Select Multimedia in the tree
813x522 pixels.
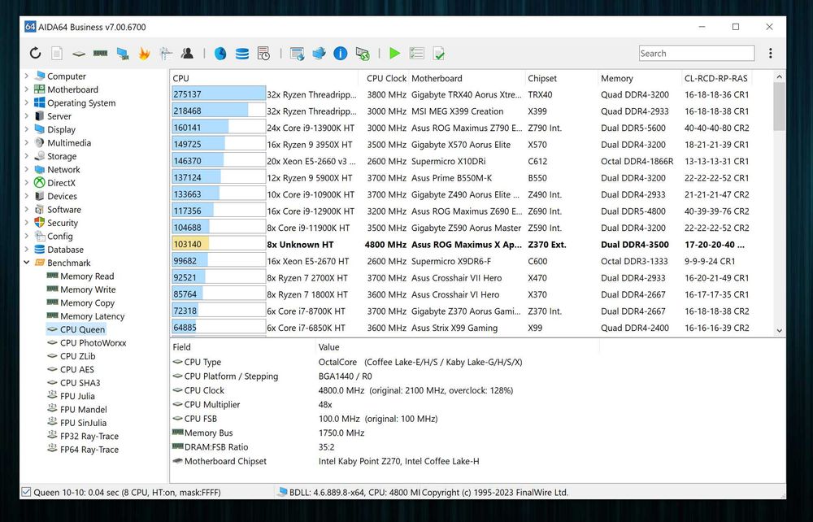pyautogui.click(x=69, y=142)
